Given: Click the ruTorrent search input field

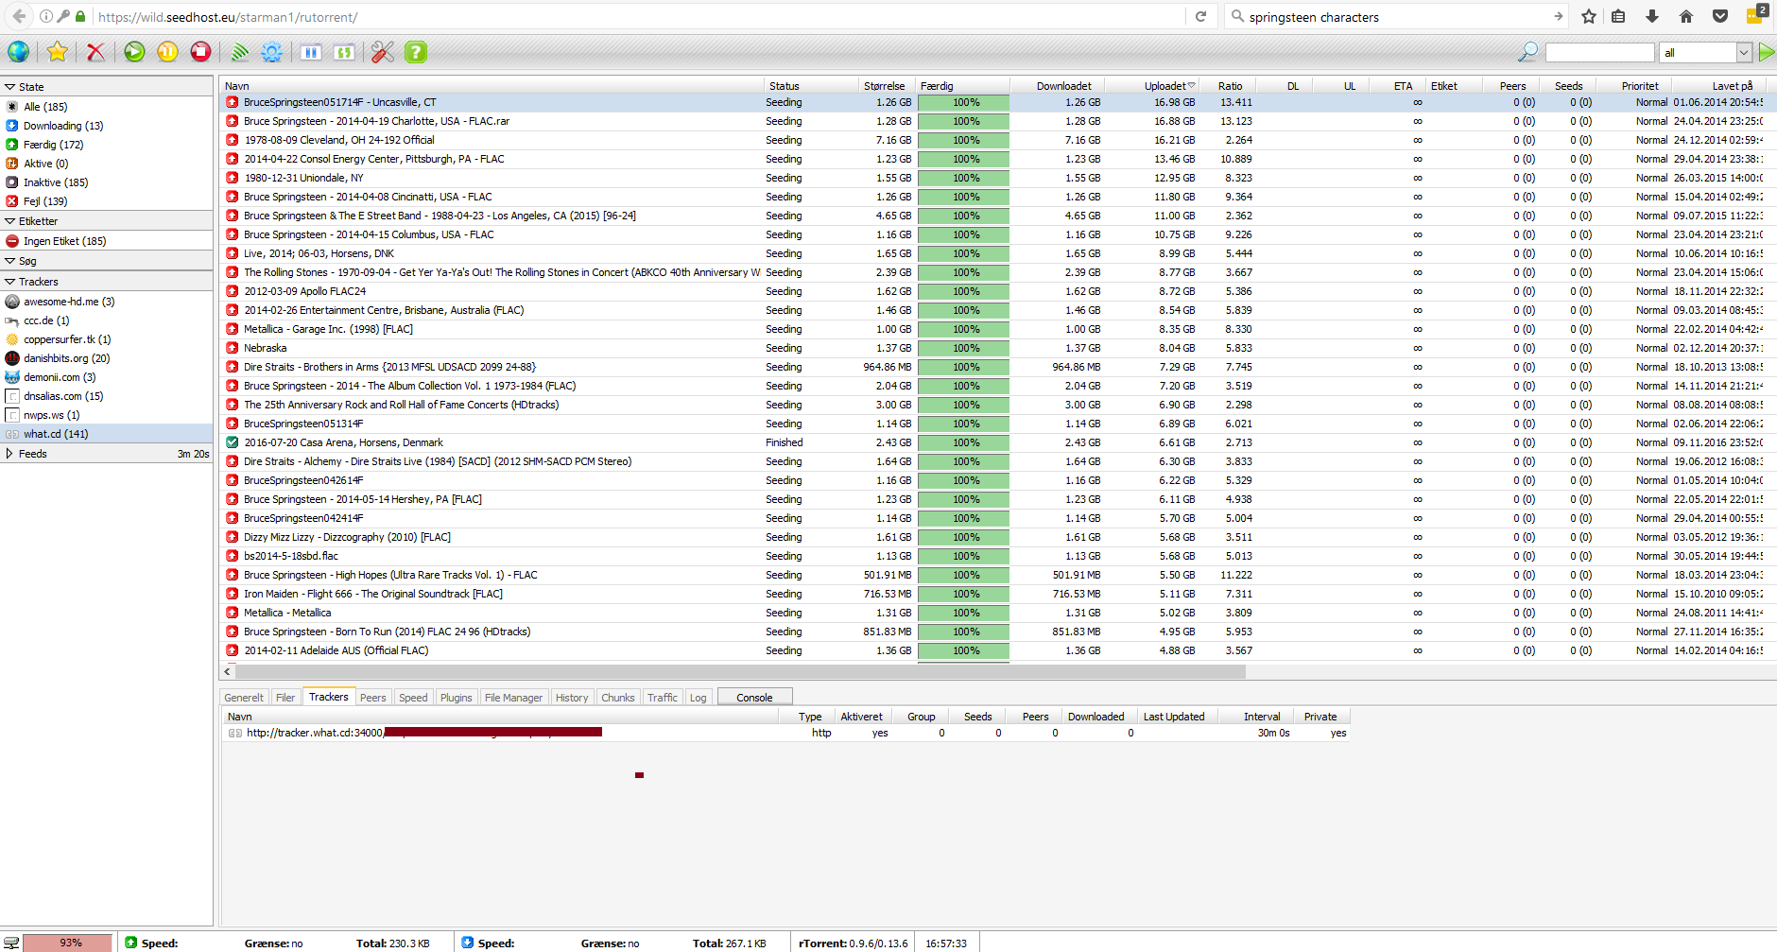Looking at the screenshot, I should pyautogui.click(x=1599, y=53).
